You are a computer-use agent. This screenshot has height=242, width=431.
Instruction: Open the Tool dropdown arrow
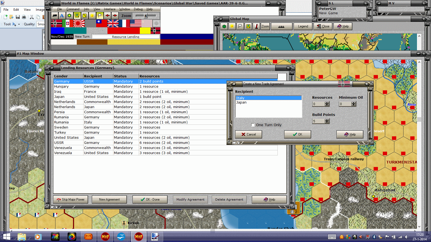[19, 24]
